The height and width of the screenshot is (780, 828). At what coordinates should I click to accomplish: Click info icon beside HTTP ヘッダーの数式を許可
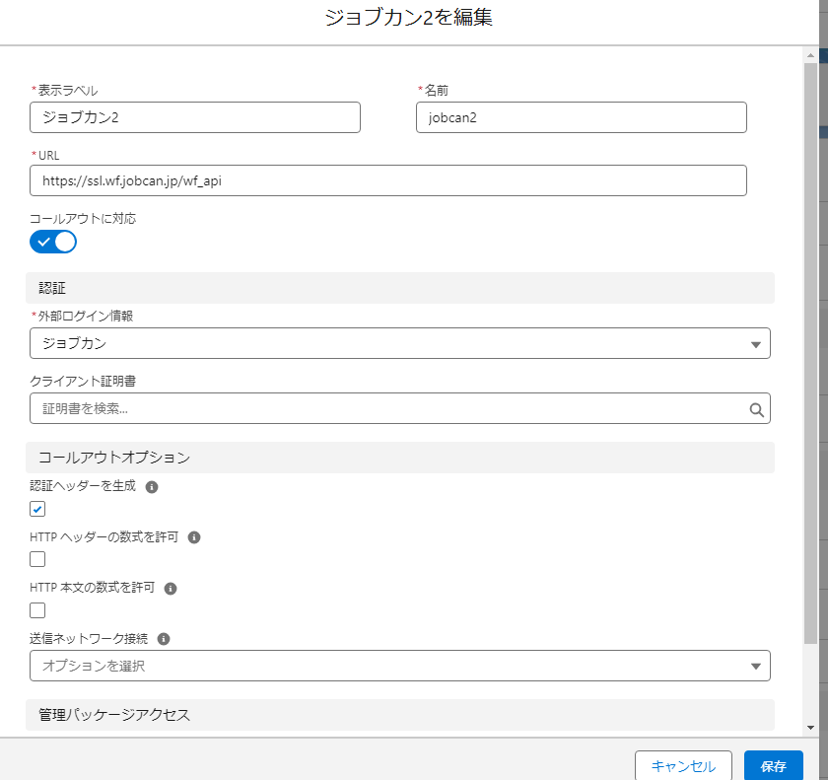coord(194,537)
